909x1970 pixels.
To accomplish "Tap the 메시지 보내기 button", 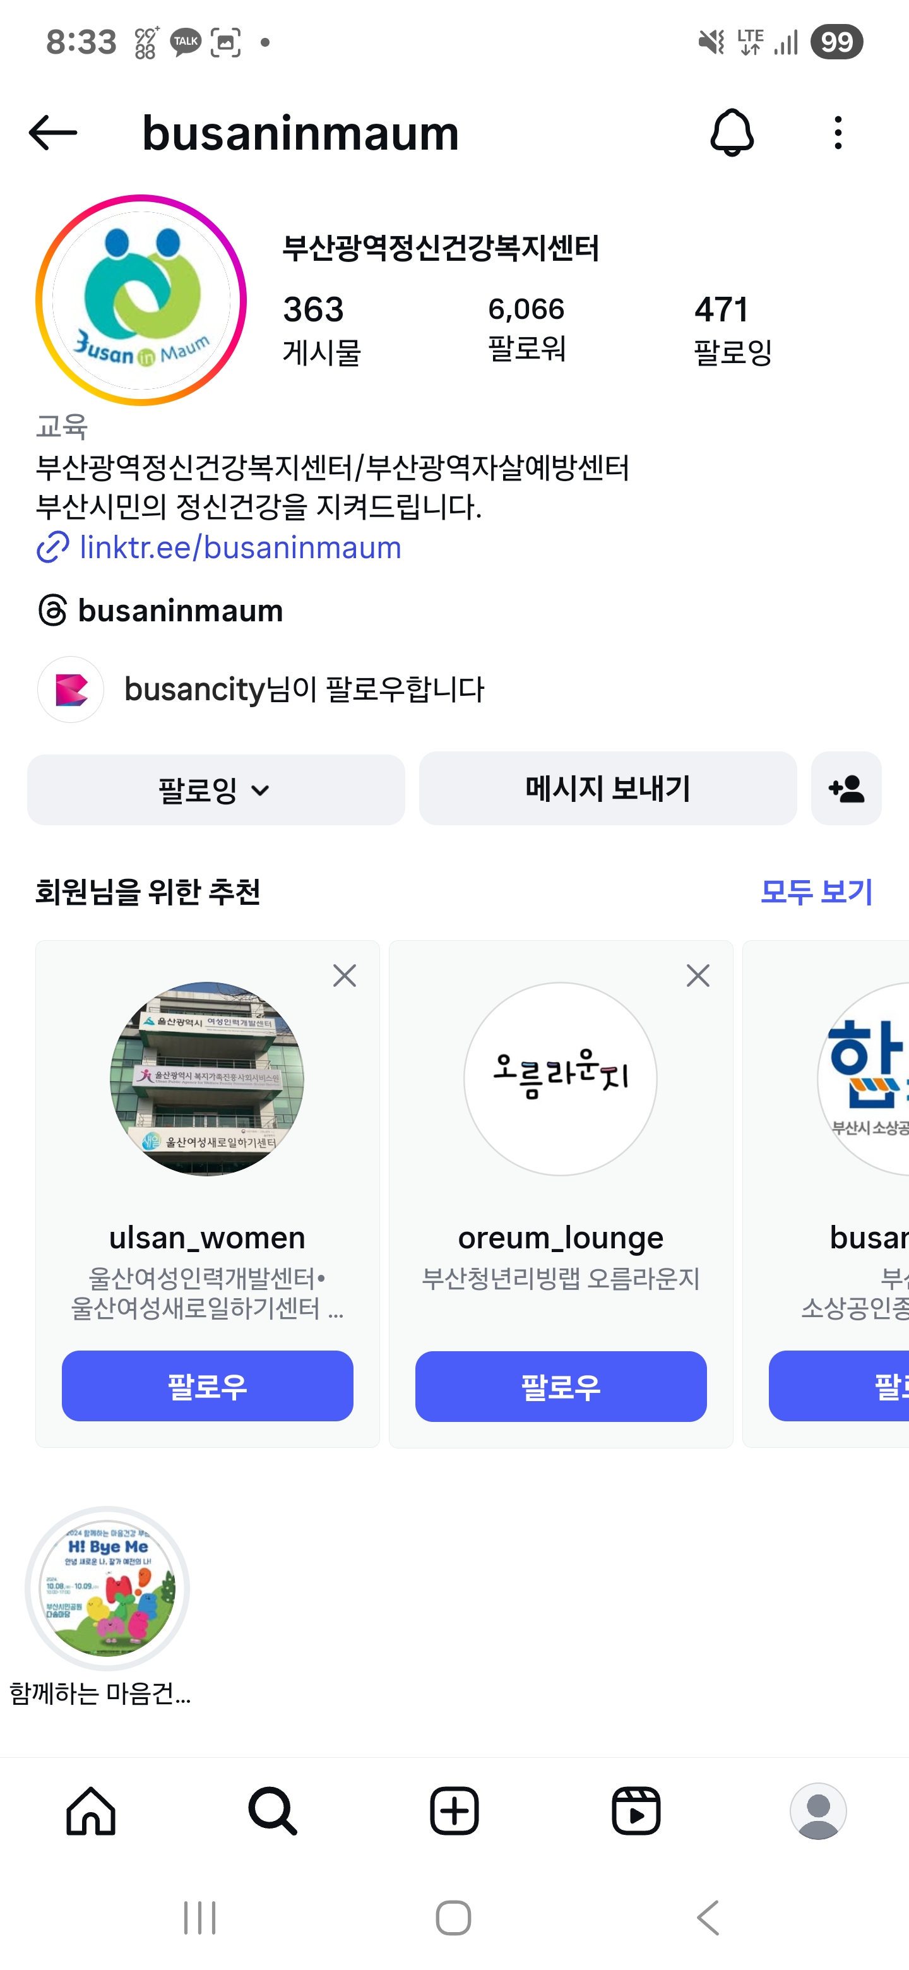I will tap(608, 789).
